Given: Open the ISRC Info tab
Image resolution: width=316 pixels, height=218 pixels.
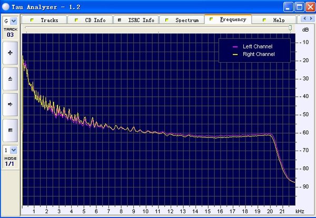Looking at the screenshot, I should point(136,20).
